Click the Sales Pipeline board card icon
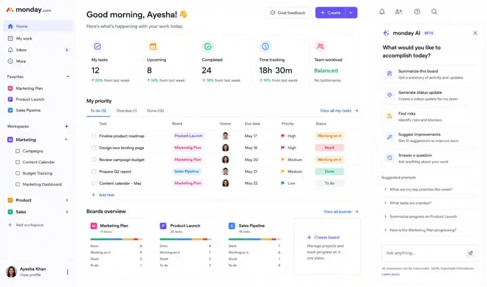 tap(232, 226)
